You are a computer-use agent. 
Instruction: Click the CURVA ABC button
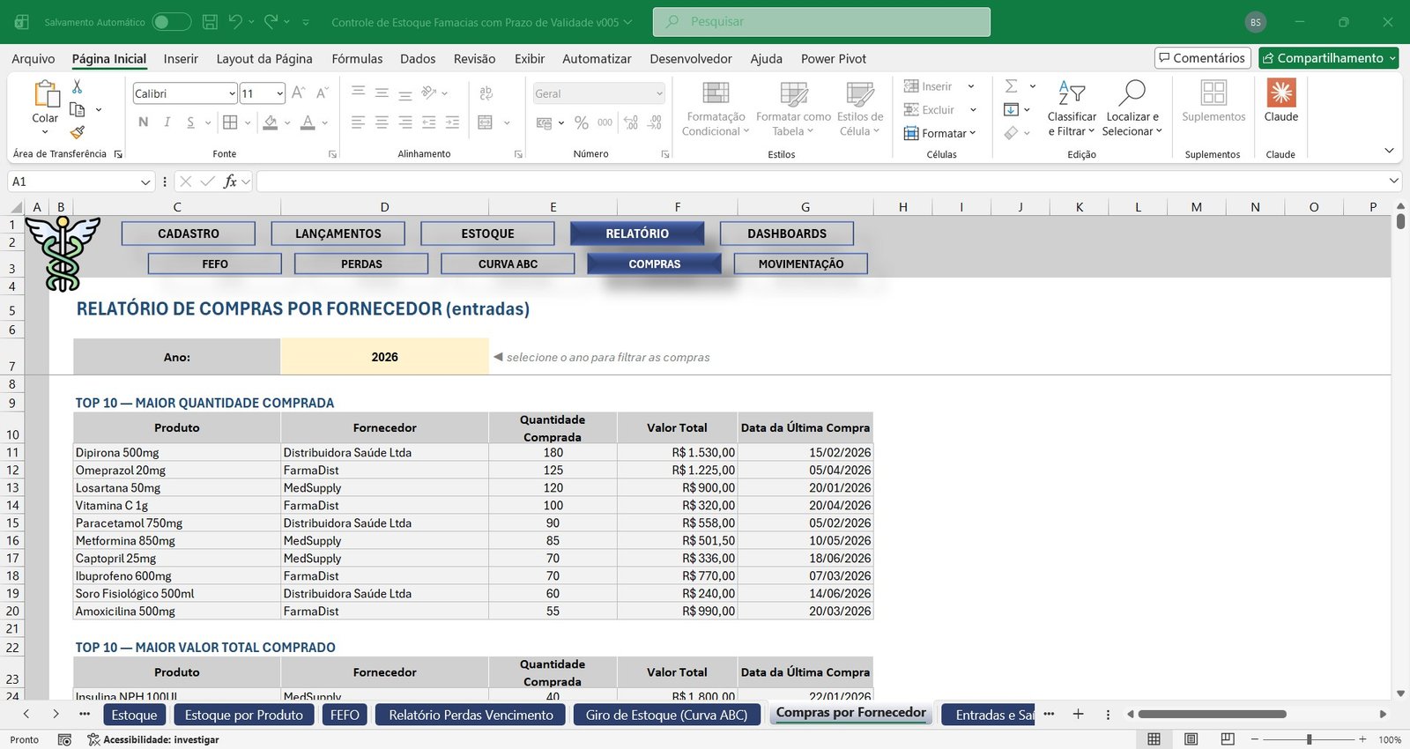(508, 263)
